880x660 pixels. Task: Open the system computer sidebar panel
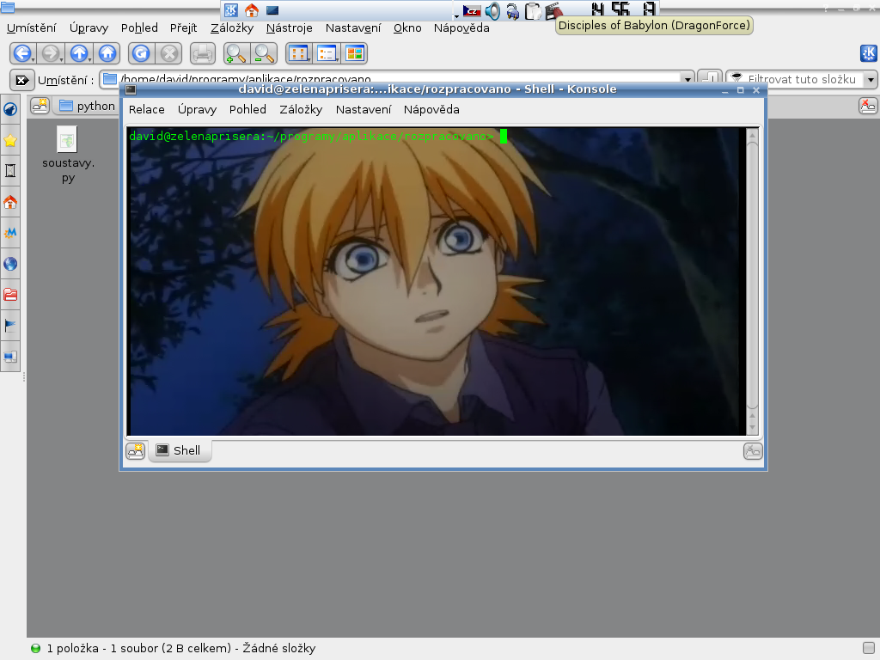coord(10,357)
